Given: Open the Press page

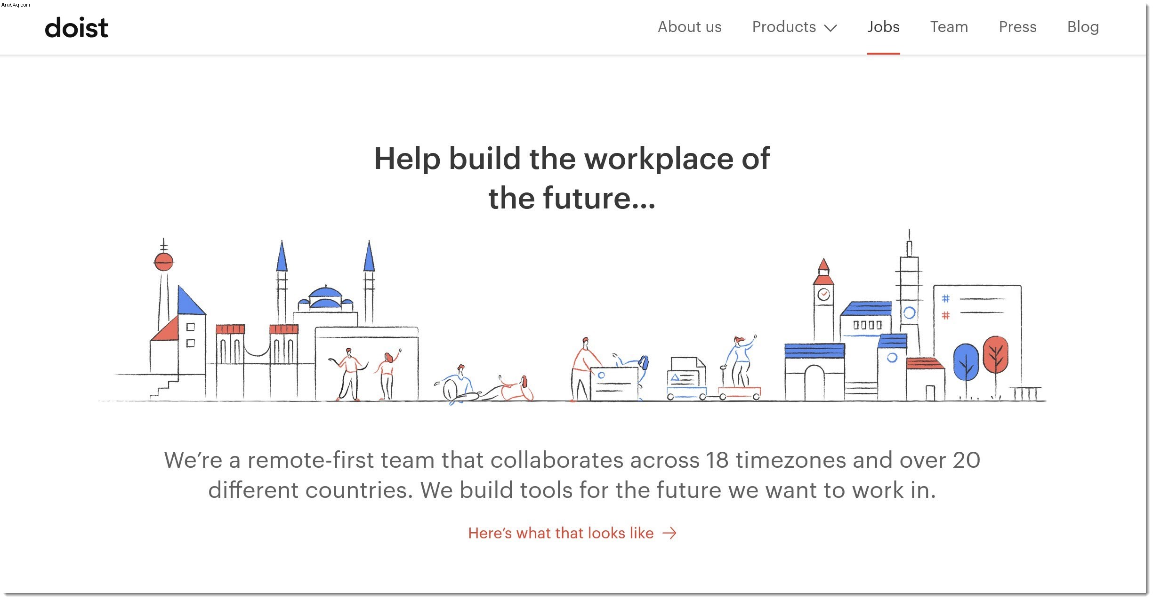Looking at the screenshot, I should (1017, 27).
